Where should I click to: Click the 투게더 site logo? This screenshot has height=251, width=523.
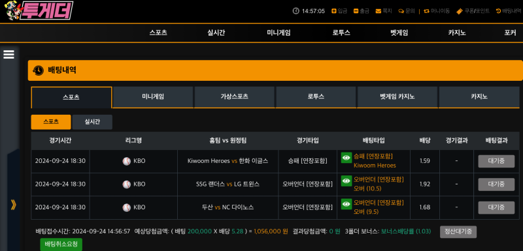click(39, 10)
